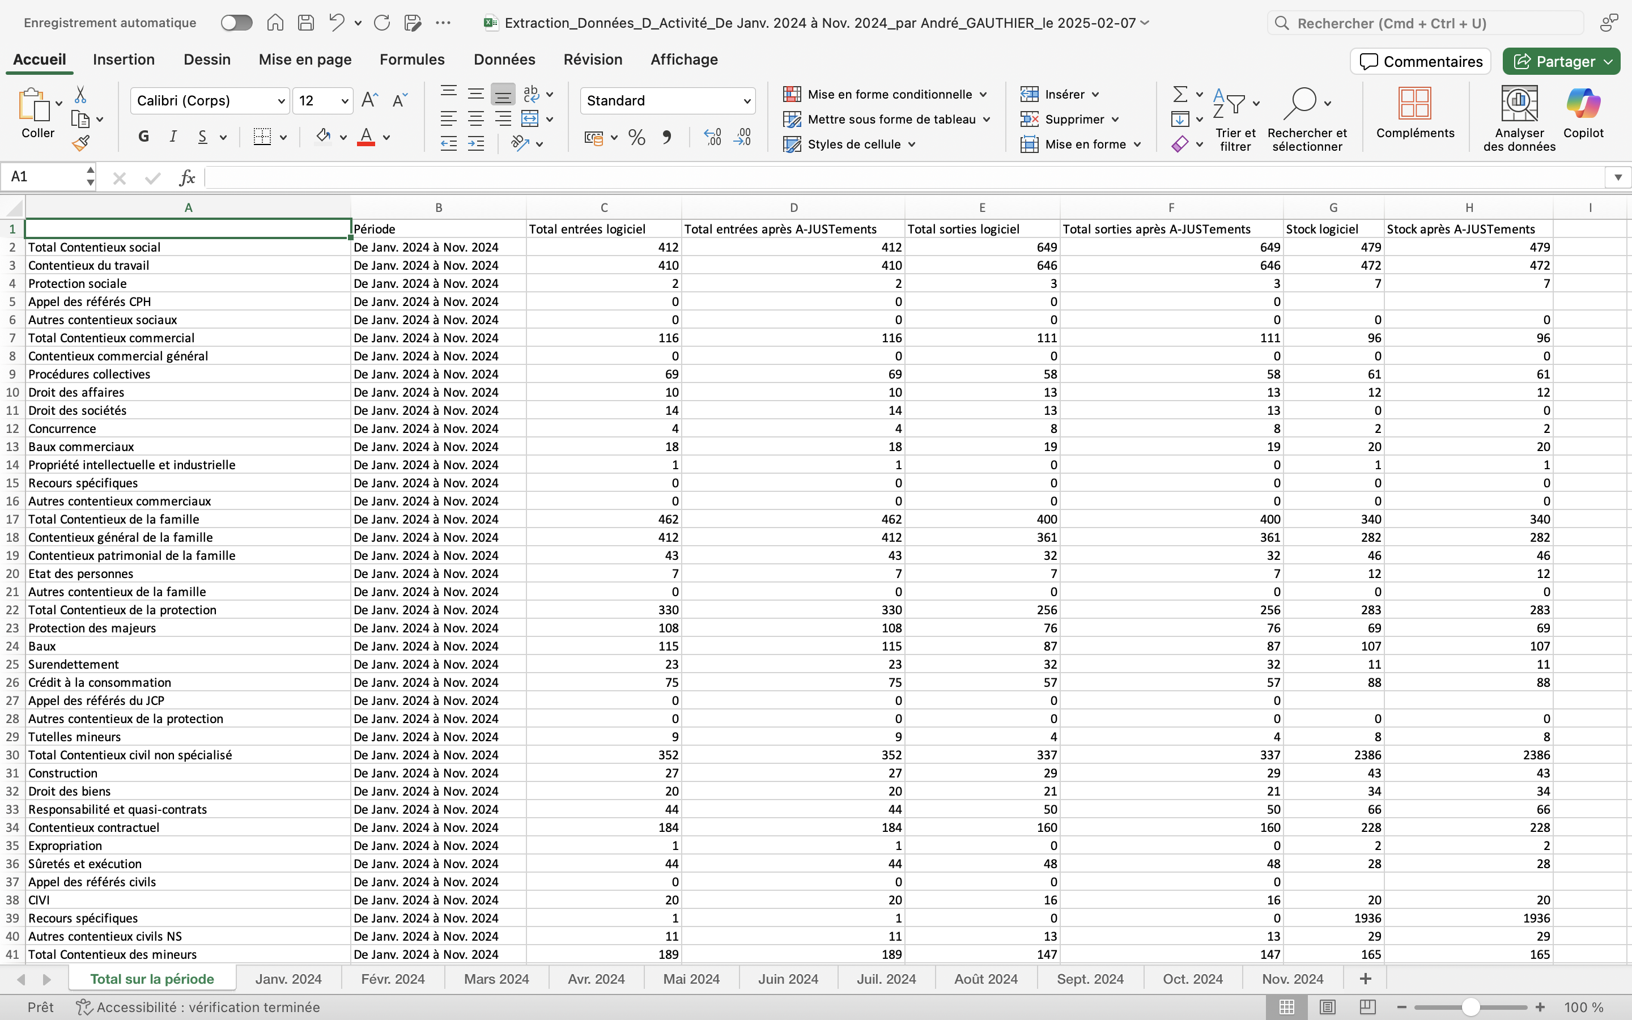
Task: Expand the Standard number format dropdown
Action: pyautogui.click(x=746, y=101)
